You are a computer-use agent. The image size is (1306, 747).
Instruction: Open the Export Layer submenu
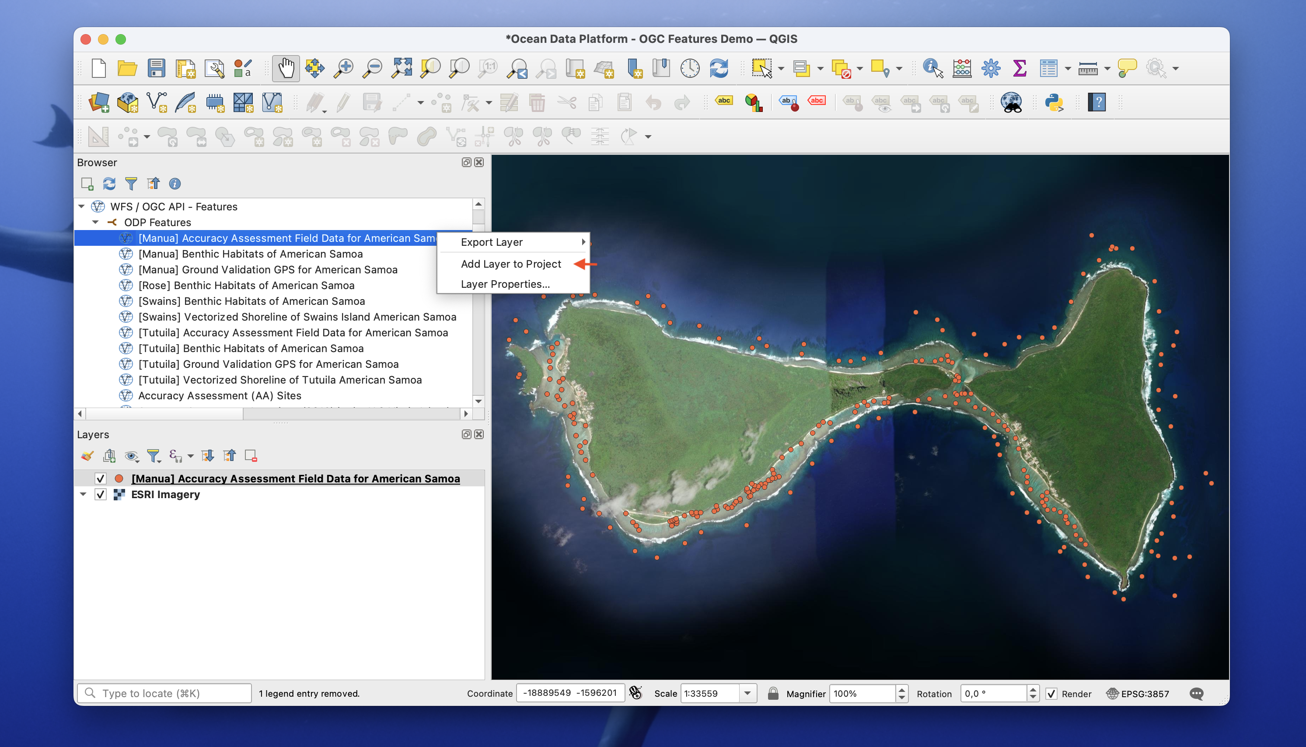[492, 242]
